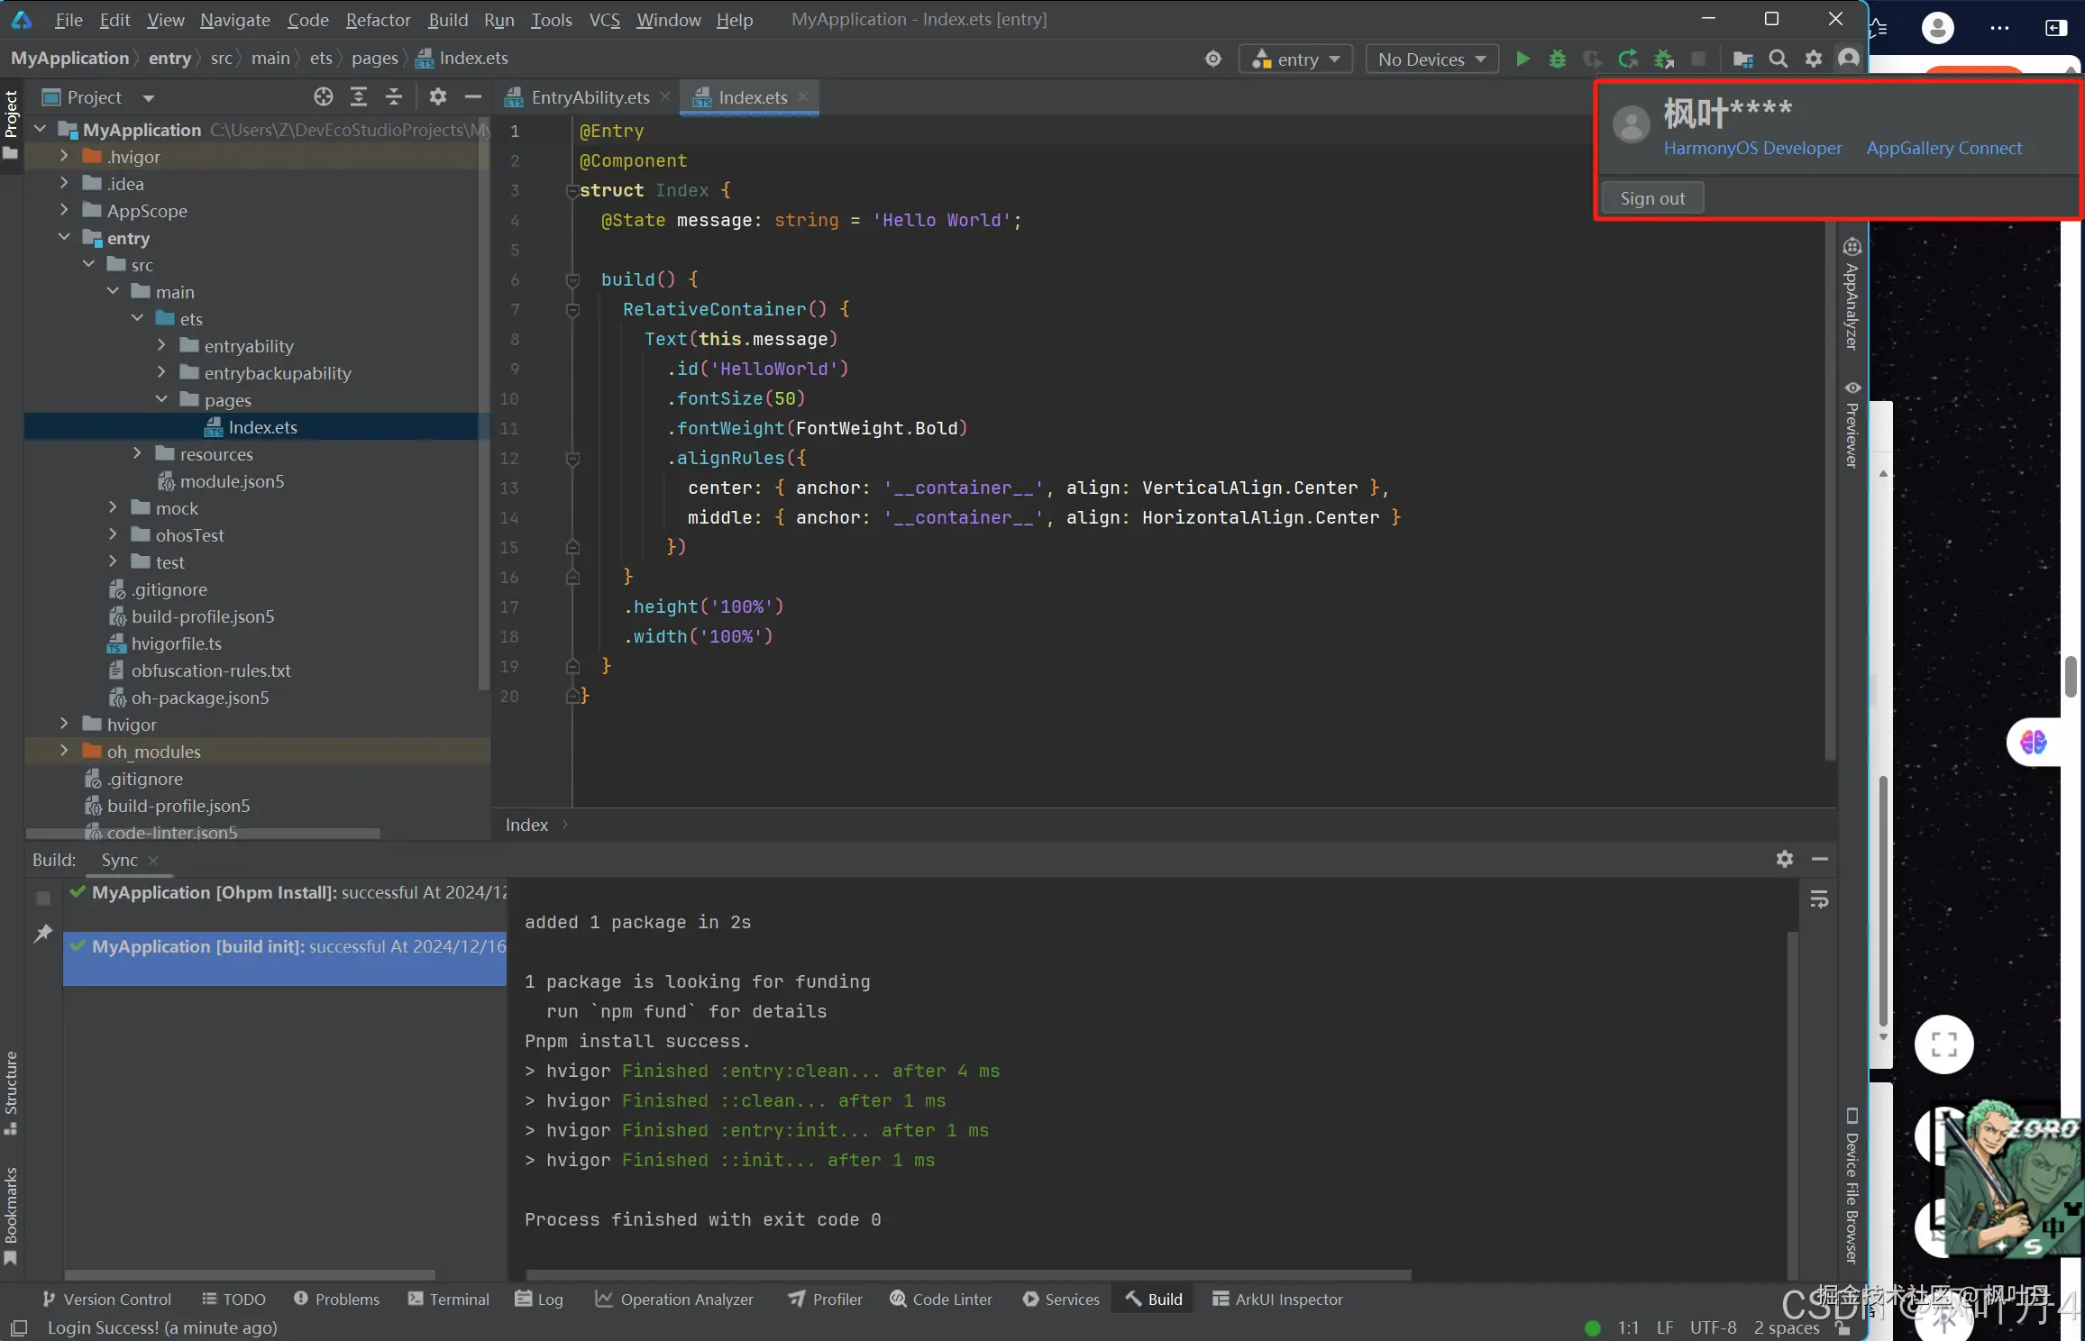
Task: Open IDE settings gear in toolbar
Action: [x=1813, y=59]
